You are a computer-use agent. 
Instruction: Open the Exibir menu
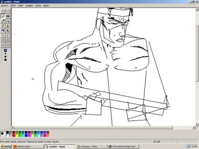click(x=21, y=6)
